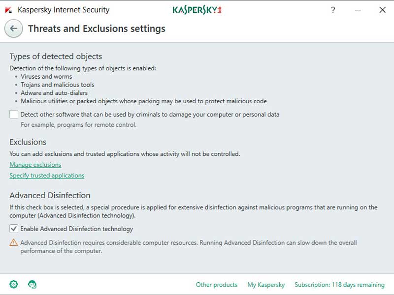Click the green Kaspersky Lab logo
The width and height of the screenshot is (394, 295).
pyautogui.click(x=197, y=10)
